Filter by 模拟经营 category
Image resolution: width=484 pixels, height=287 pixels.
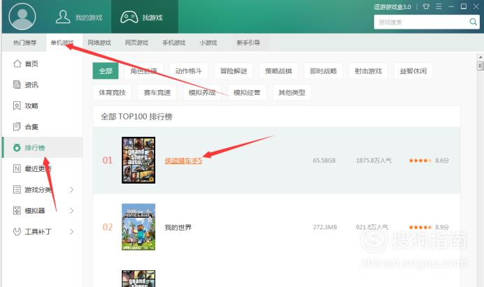pyautogui.click(x=247, y=92)
